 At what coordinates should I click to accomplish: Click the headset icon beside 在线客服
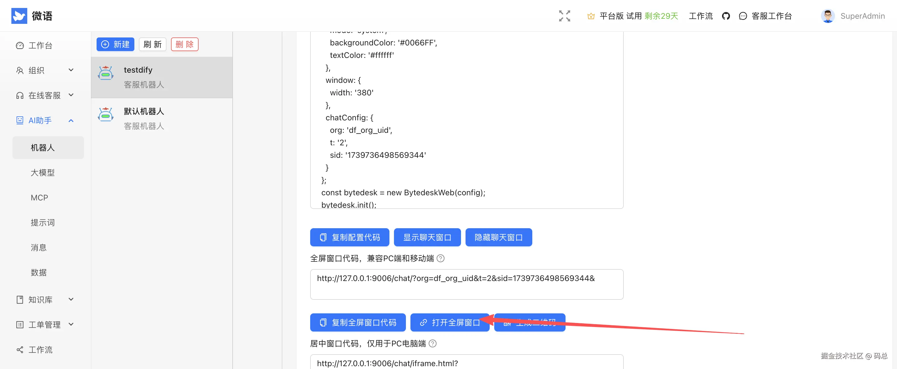(20, 95)
